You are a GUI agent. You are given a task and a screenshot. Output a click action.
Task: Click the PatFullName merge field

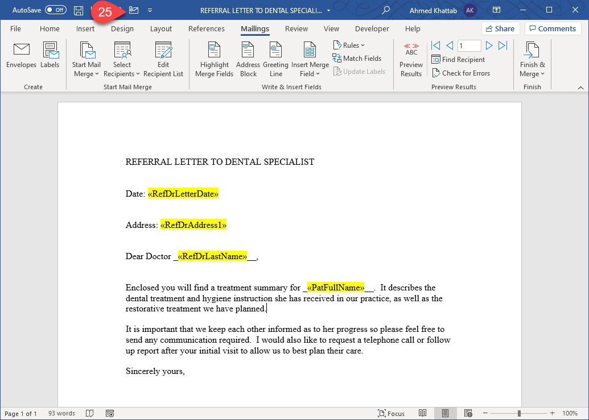(335, 288)
